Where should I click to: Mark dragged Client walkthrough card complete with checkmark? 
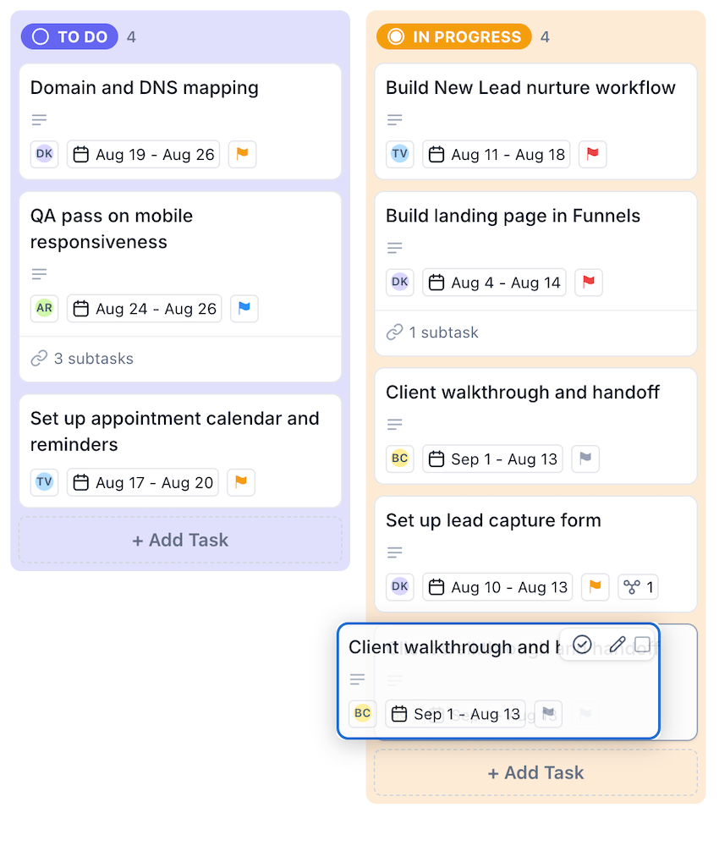coord(582,645)
